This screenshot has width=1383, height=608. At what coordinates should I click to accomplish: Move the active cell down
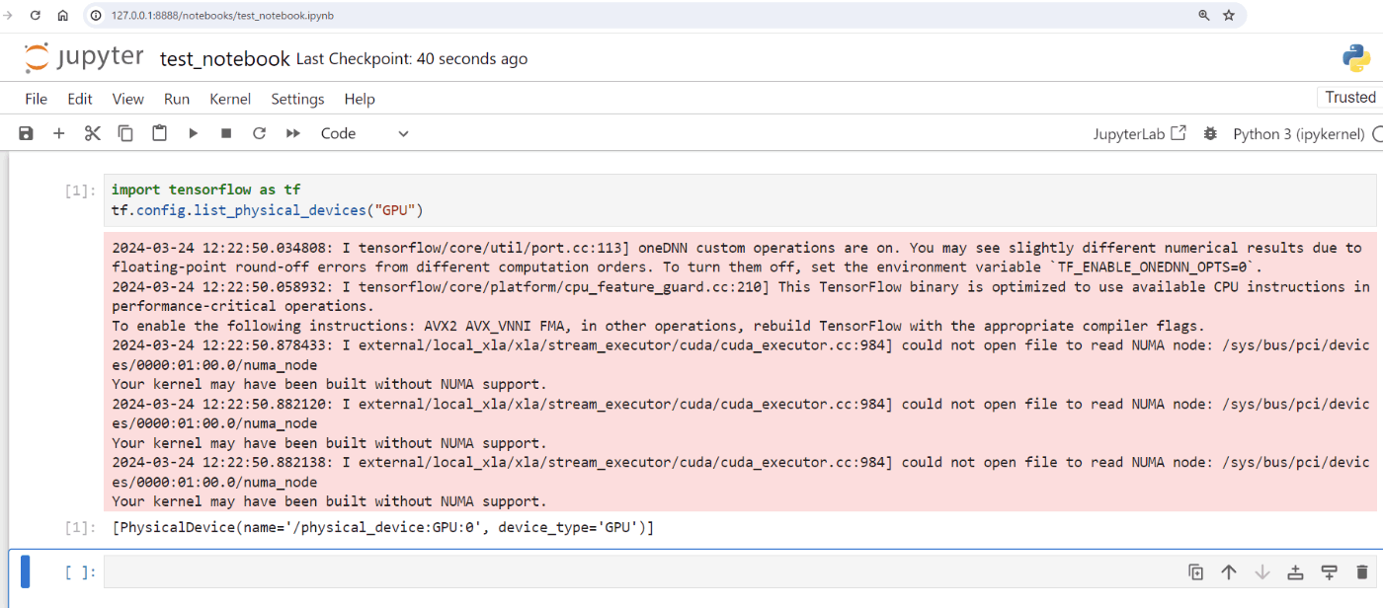(x=1262, y=571)
